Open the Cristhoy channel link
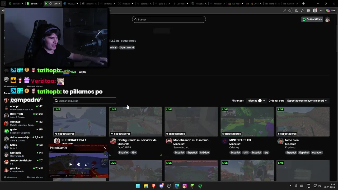 click(x=234, y=148)
